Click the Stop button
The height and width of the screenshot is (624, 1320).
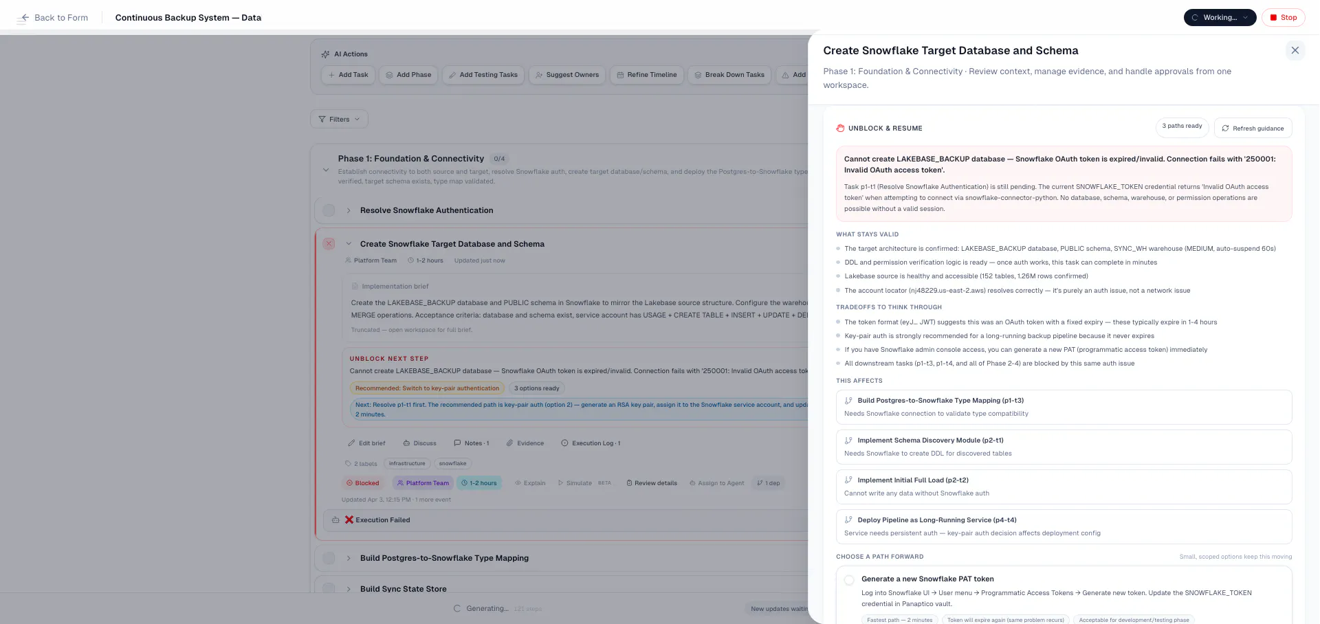pos(1284,18)
